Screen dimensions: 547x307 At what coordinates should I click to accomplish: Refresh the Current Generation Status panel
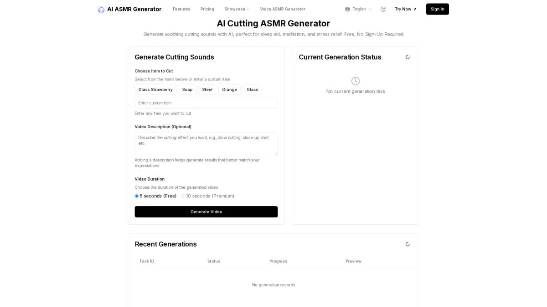coord(408,57)
